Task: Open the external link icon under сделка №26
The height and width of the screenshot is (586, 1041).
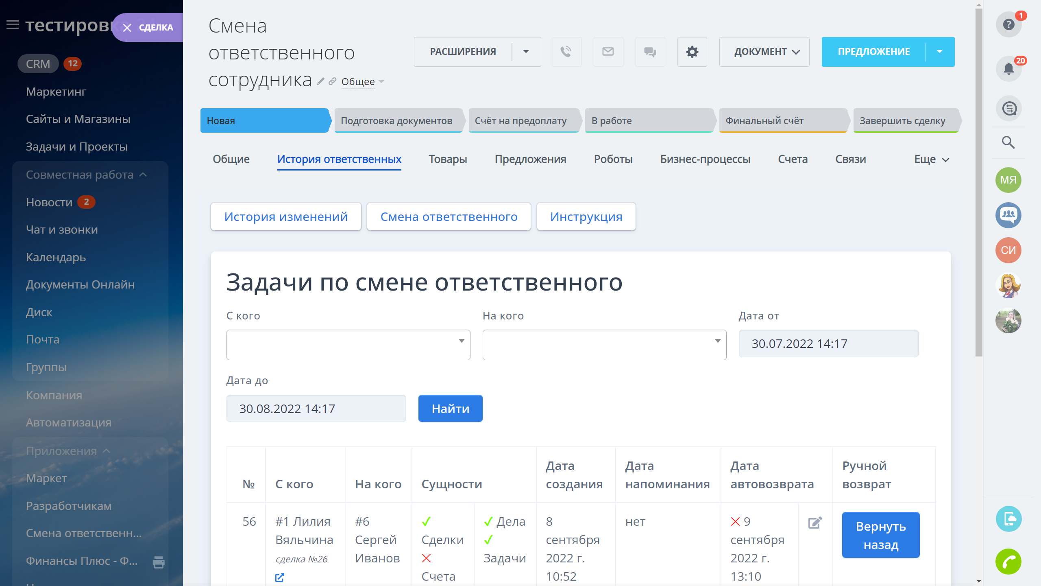Action: (x=280, y=577)
